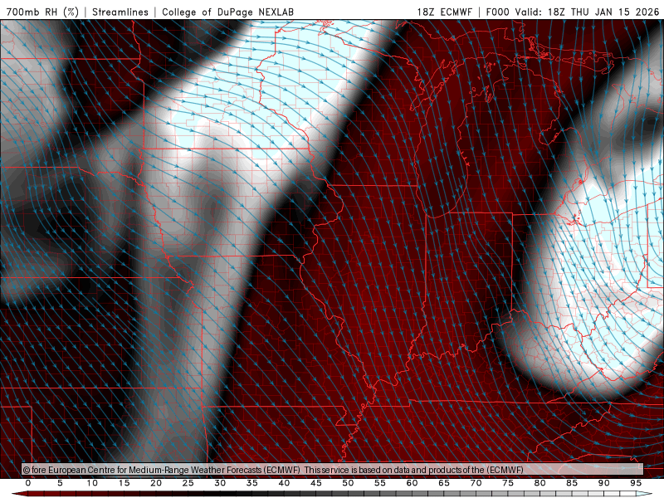664x498 pixels.
Task: Click the "85" label on the RH scale
Action: click(x=572, y=483)
